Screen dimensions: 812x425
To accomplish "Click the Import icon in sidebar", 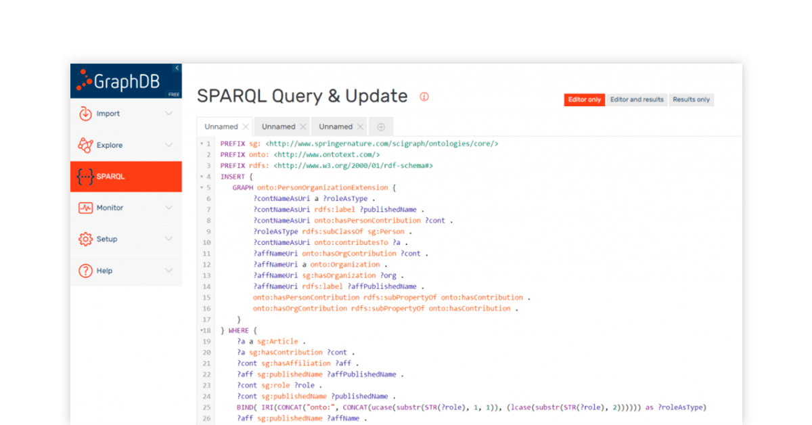I will click(x=85, y=114).
